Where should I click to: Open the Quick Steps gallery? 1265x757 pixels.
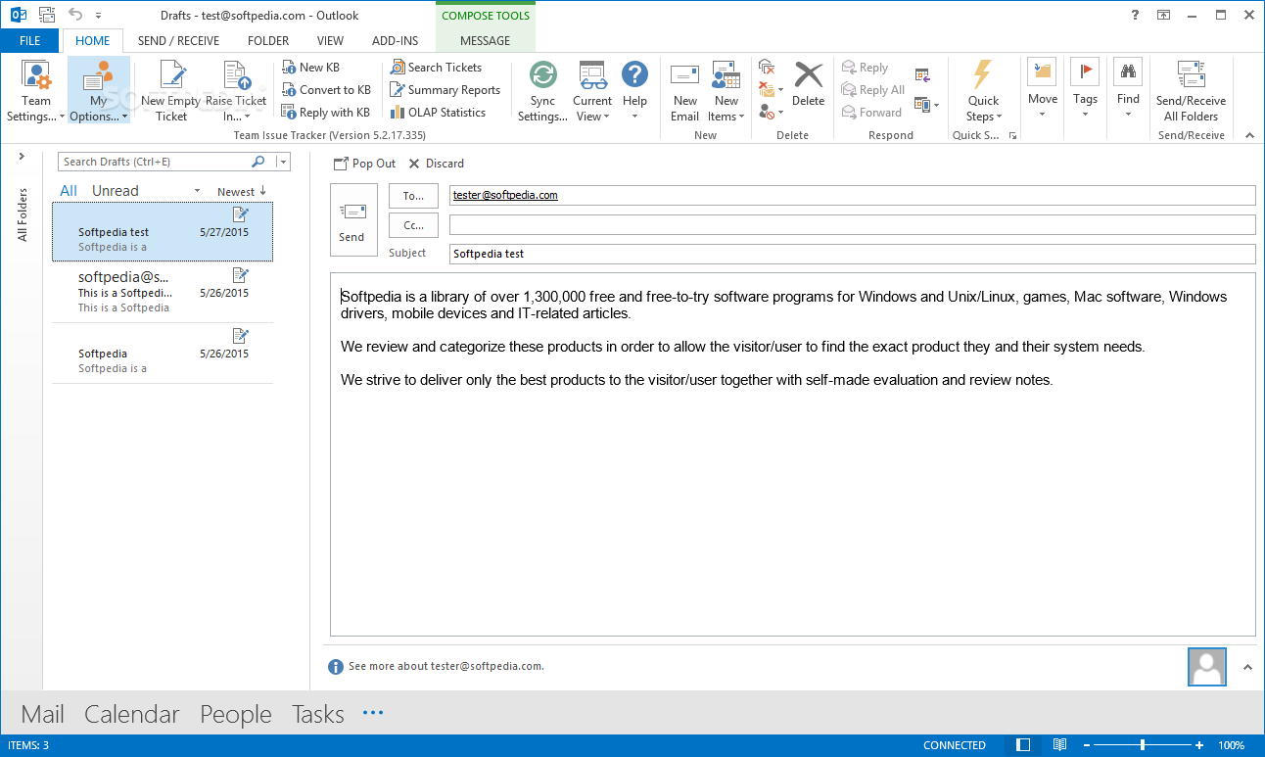pyautogui.click(x=983, y=91)
